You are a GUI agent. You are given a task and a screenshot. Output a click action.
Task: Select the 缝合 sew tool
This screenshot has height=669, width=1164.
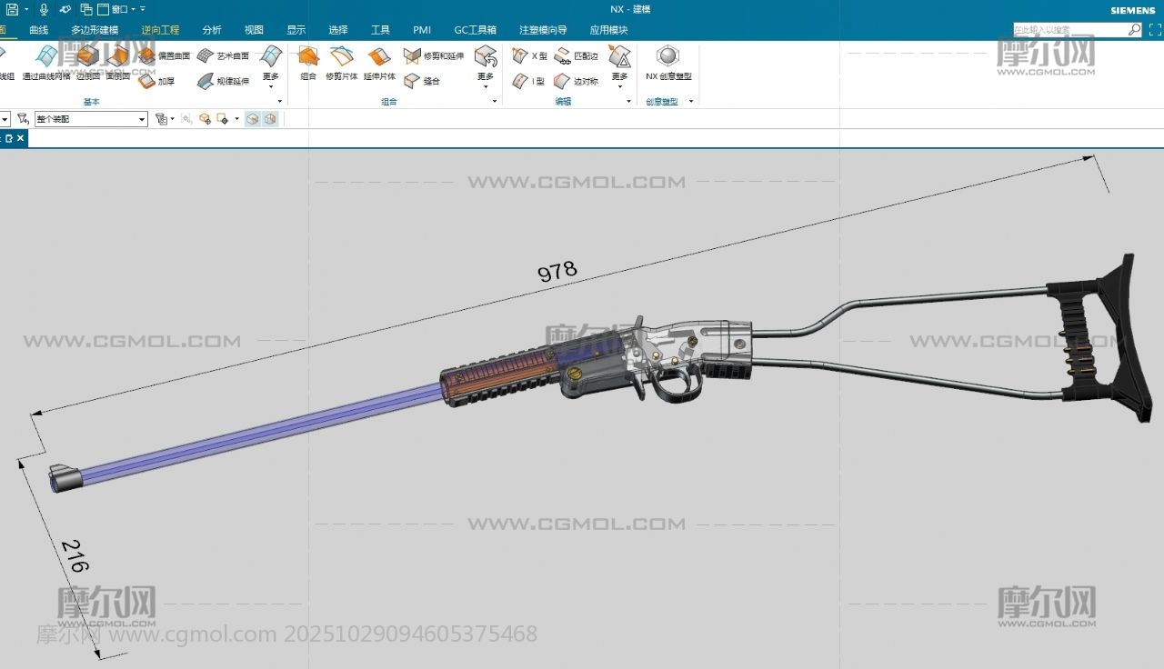click(x=422, y=81)
